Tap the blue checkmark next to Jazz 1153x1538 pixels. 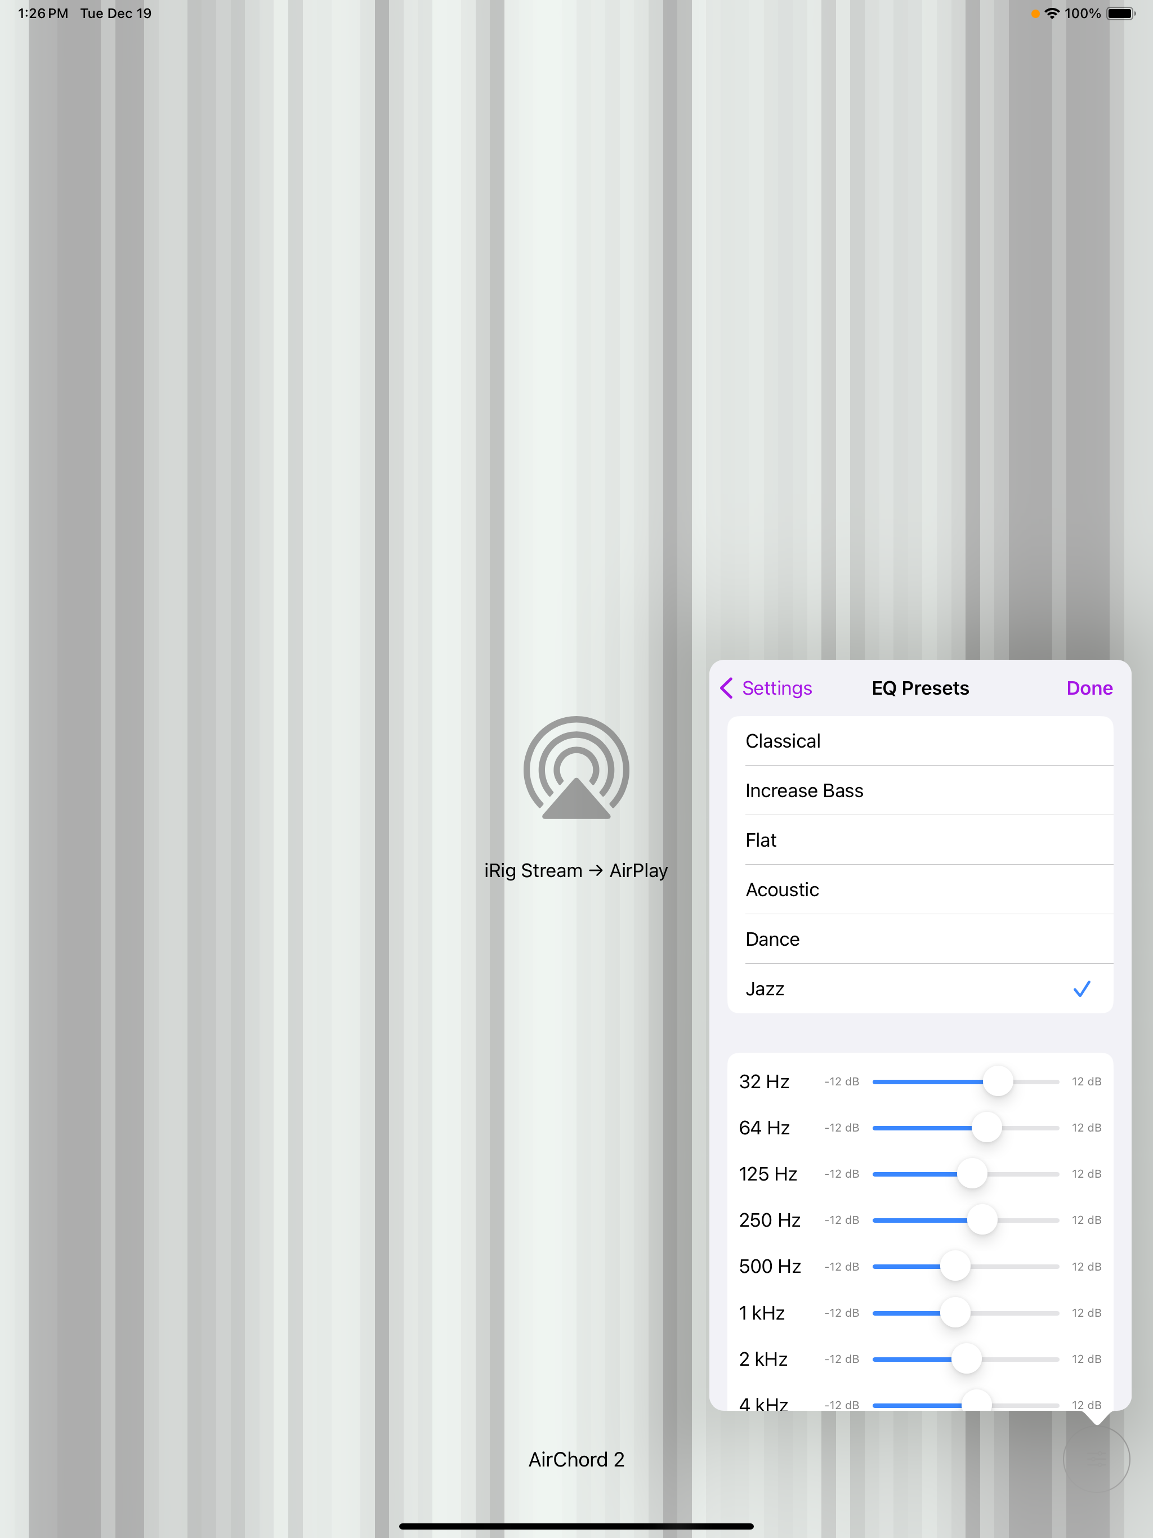pos(1082,988)
